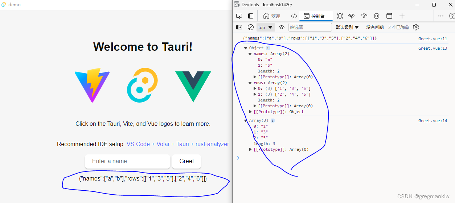
Task: Open the Memory chip icon tab
Action: [x=377, y=16]
